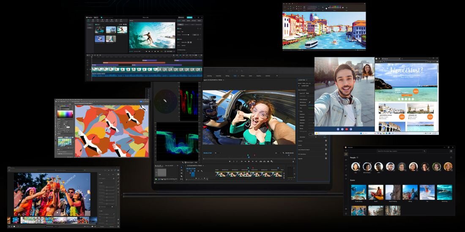Select the surfer clip thumbnail in media bin
465x232 pixels.
(122, 30)
